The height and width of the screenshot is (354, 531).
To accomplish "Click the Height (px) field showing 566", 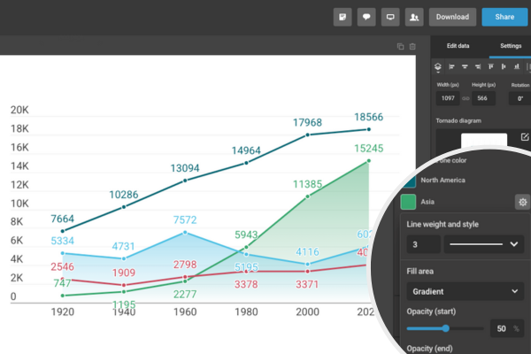I will click(483, 98).
